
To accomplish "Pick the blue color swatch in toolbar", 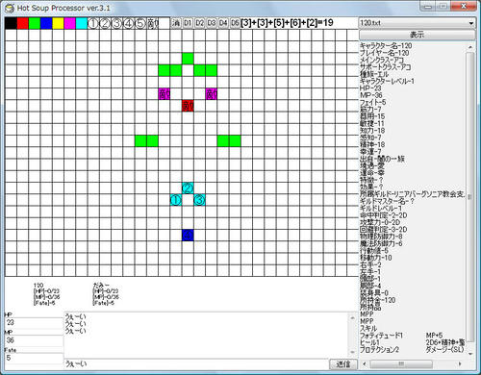I will [x=46, y=23].
